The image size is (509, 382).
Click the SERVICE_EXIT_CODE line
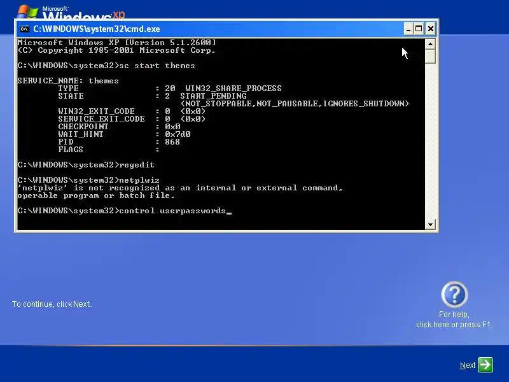[132, 119]
